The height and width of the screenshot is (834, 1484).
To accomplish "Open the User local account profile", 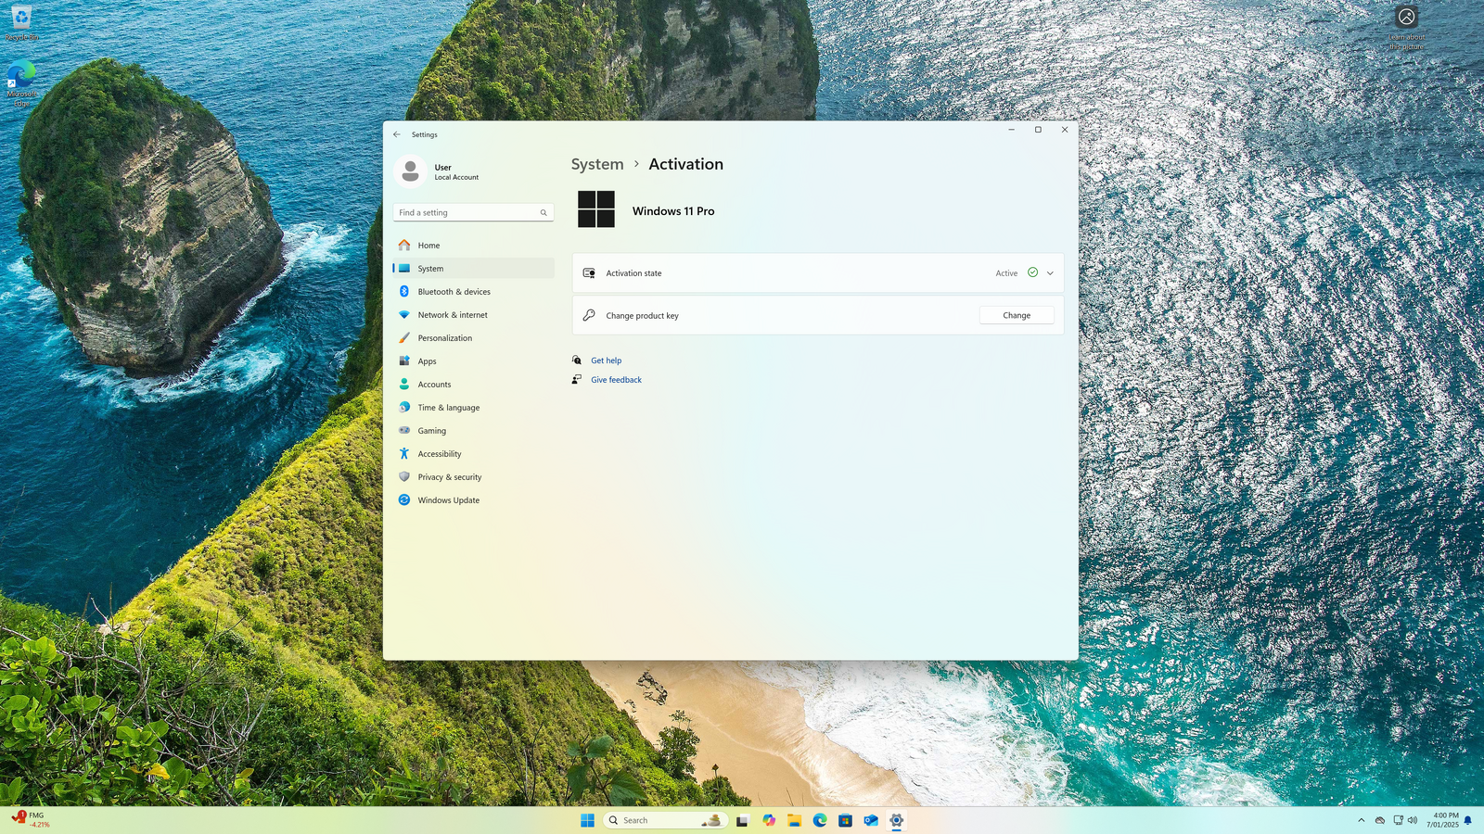I will pos(438,172).
